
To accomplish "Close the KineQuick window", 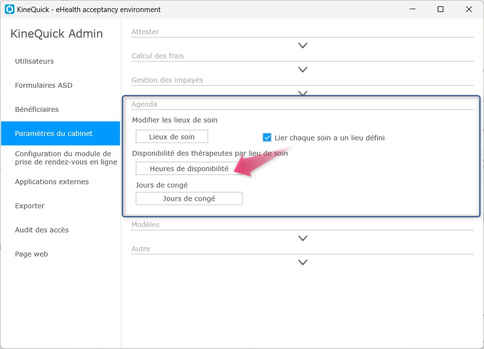I will [x=469, y=9].
